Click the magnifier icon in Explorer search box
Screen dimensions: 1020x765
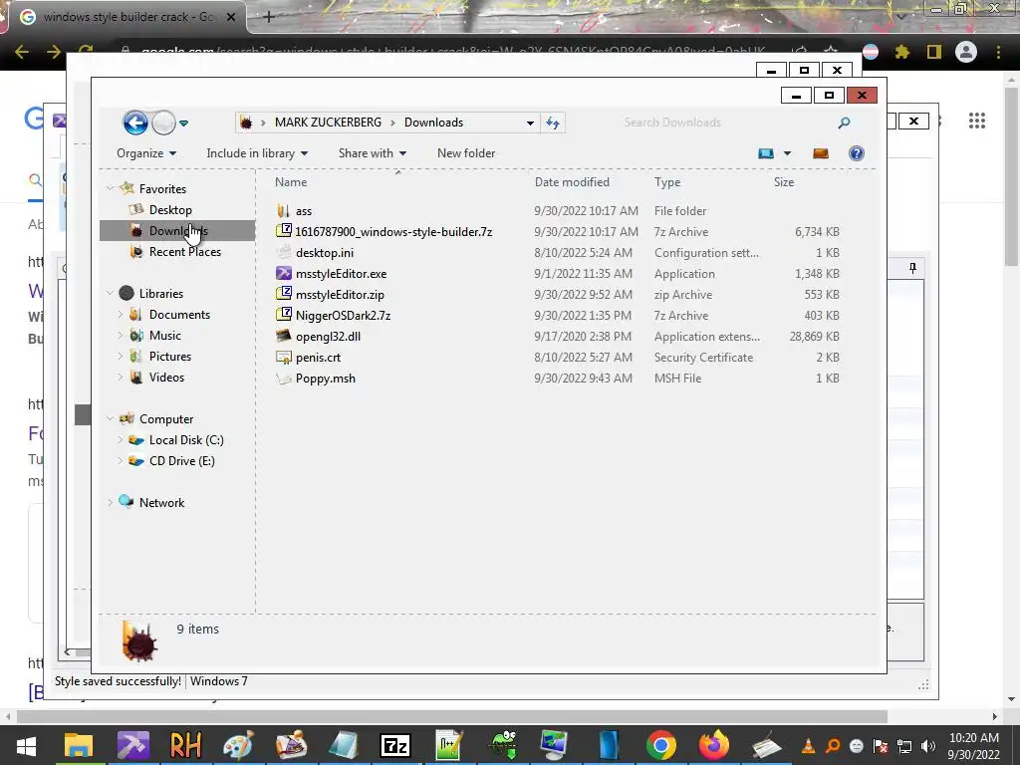[x=844, y=123]
